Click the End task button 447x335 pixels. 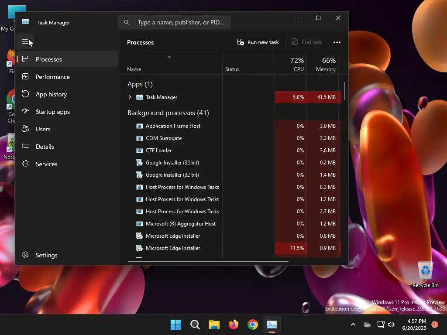[307, 42]
